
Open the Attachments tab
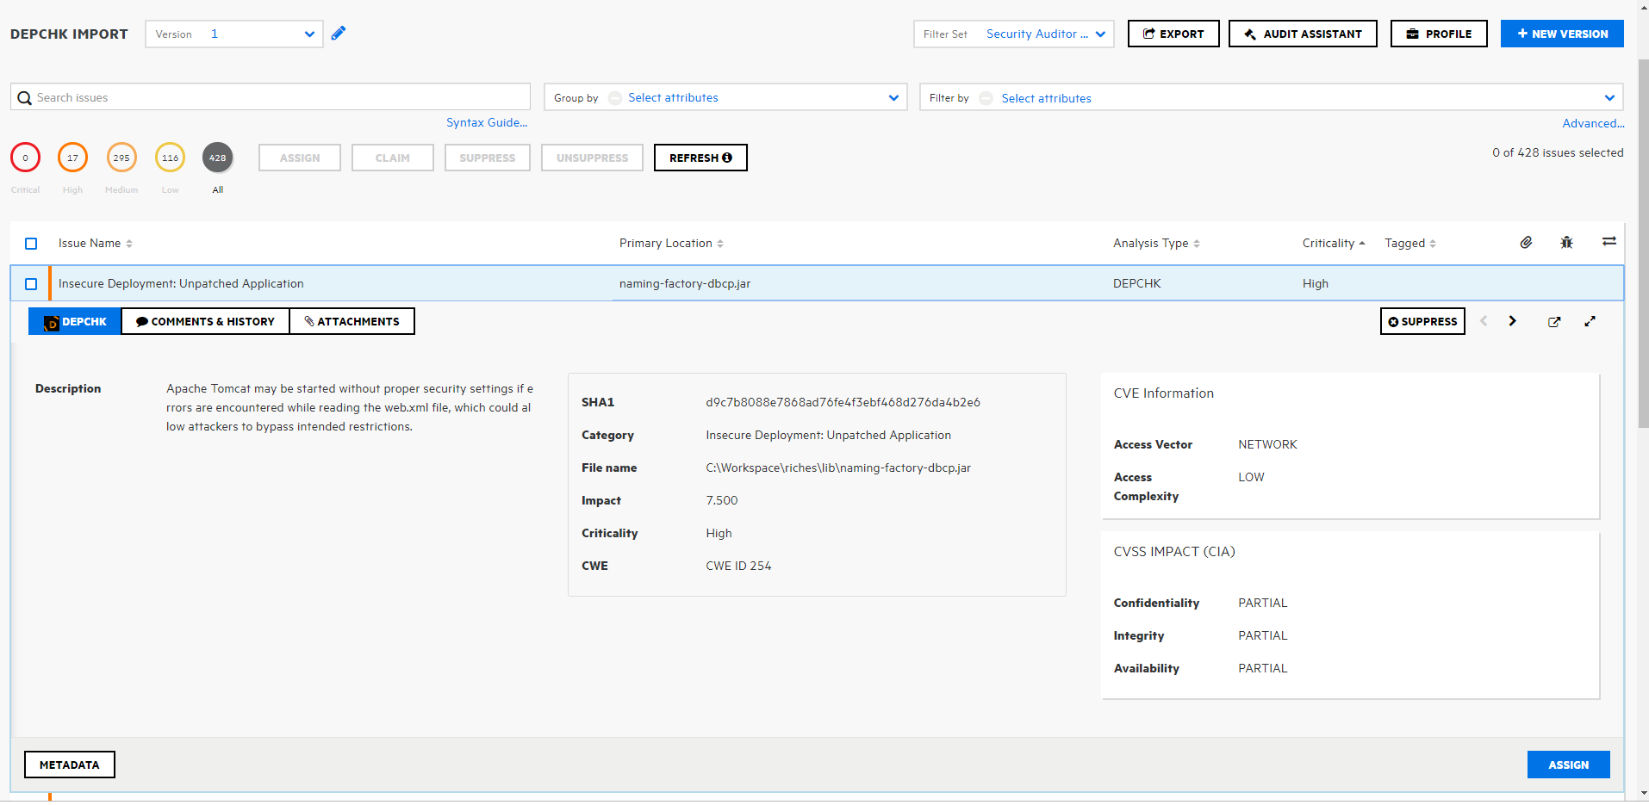352,321
